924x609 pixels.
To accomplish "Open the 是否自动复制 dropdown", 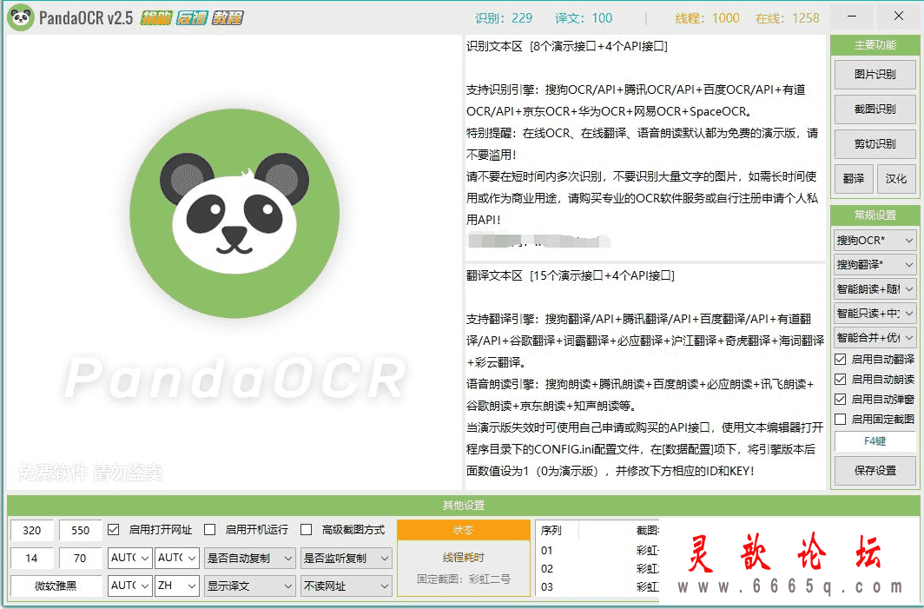I will [249, 558].
